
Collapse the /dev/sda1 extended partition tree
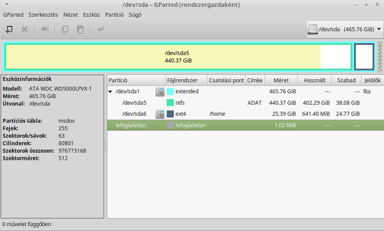point(110,92)
